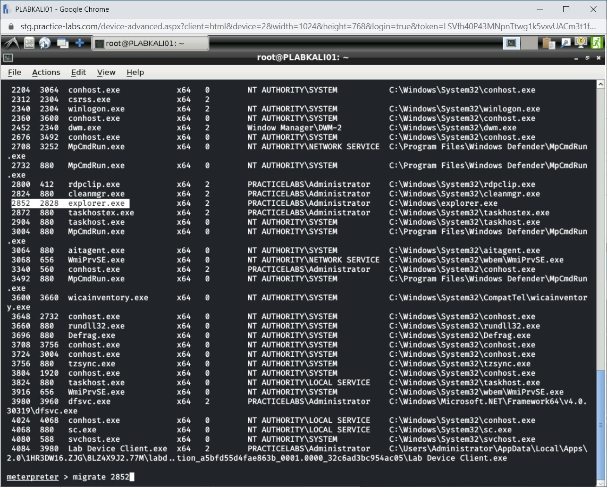607x487 pixels.
Task: Open the Actions menu
Action: [46, 72]
